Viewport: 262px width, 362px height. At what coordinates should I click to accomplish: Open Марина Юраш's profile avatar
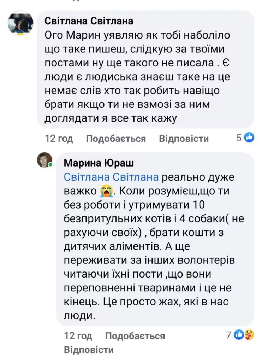coord(44,160)
